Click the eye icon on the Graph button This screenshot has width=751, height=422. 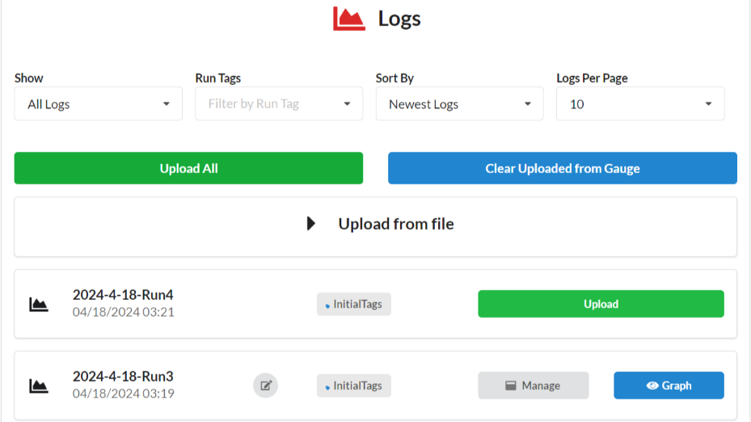(652, 386)
